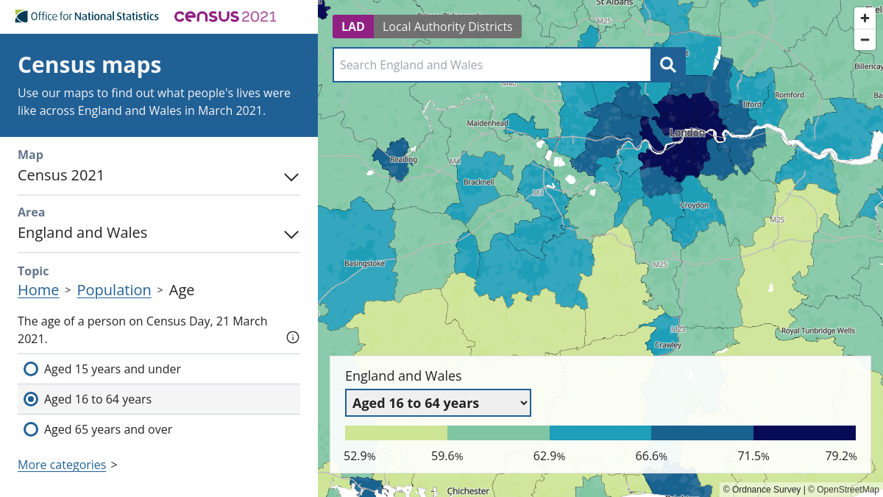Click the magnifying glass search button
The height and width of the screenshot is (497, 883).
(x=668, y=65)
